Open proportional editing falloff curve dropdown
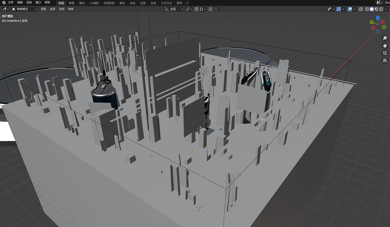Image resolution: width=390 pixels, height=227 pixels. (217, 9)
